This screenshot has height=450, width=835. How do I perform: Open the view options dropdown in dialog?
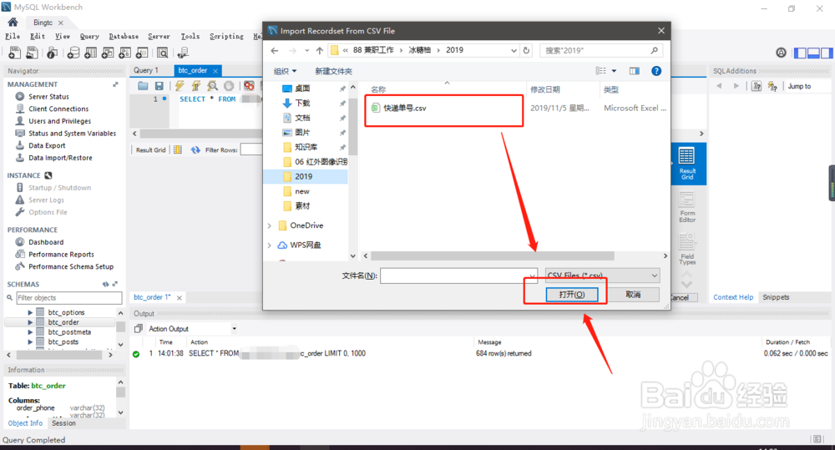coord(614,71)
